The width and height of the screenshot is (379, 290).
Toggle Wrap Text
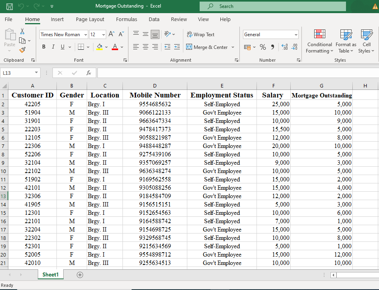click(x=201, y=35)
